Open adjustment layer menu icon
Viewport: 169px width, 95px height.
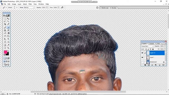click(x=156, y=65)
